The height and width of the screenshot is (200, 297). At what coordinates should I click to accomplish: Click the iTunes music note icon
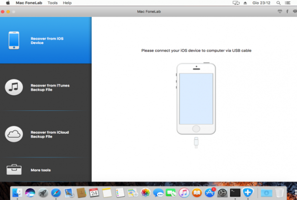tap(14, 87)
